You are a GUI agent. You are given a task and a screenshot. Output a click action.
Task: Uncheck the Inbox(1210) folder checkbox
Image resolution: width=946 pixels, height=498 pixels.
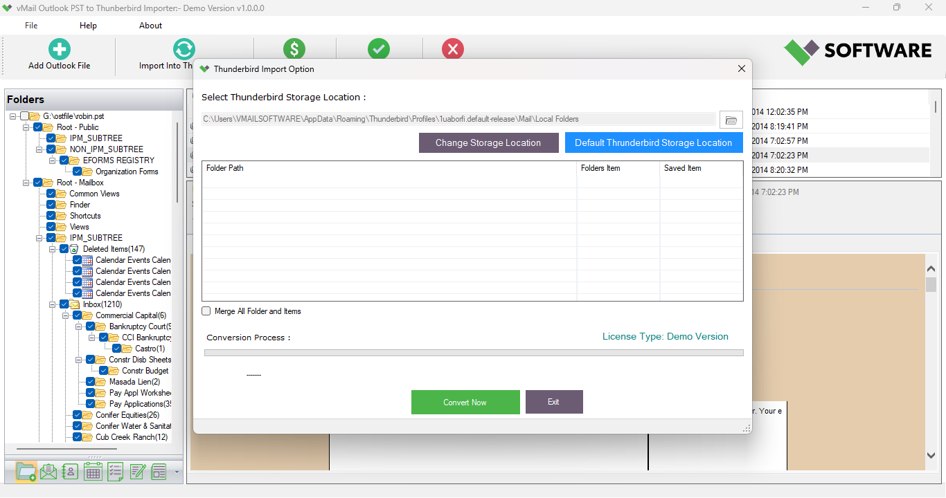click(64, 304)
